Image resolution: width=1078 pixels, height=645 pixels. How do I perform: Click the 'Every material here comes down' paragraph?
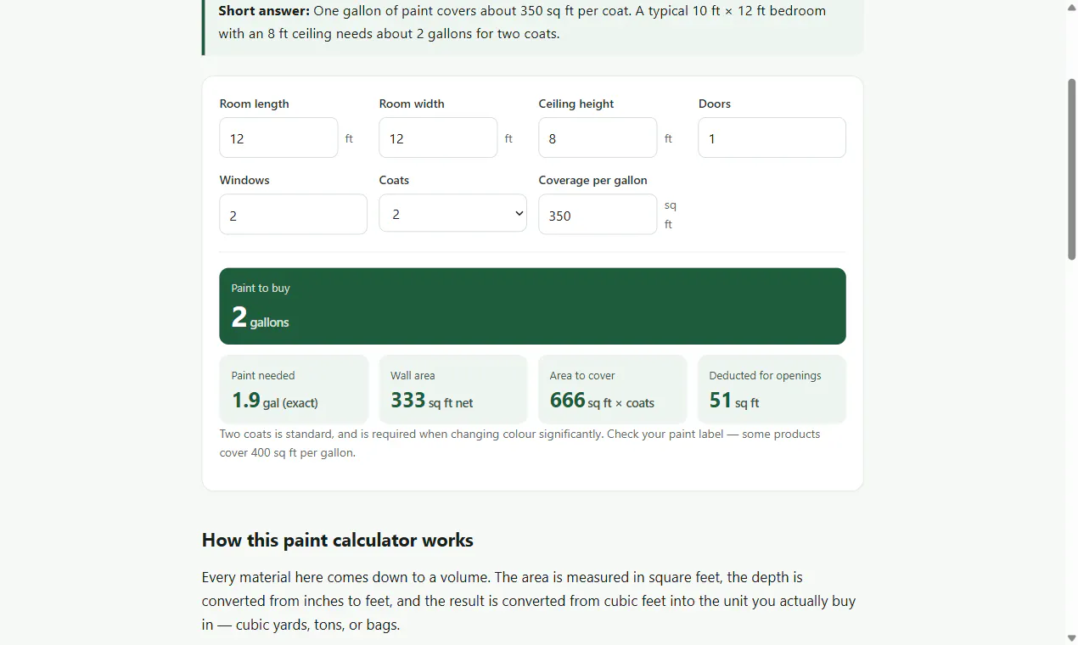529,601
